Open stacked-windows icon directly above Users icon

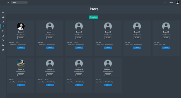(3, 22)
